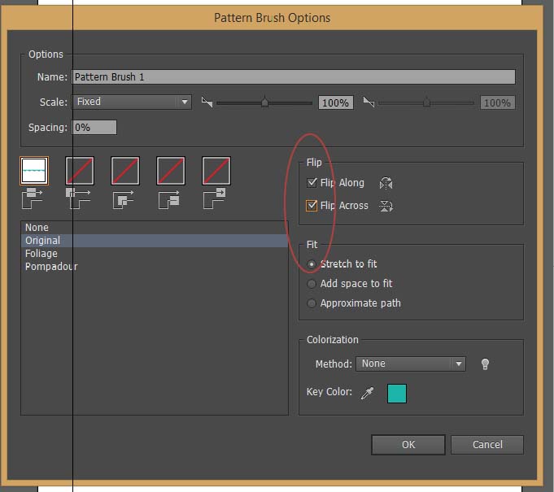Choose Foliage in the pattern list

155,254
